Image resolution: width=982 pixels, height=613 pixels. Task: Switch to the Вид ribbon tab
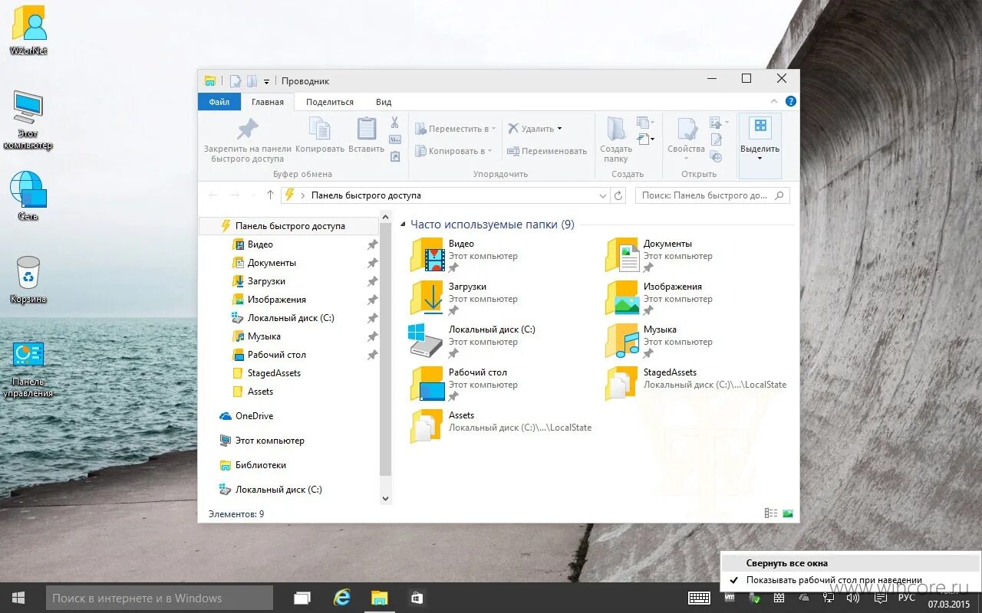point(384,101)
